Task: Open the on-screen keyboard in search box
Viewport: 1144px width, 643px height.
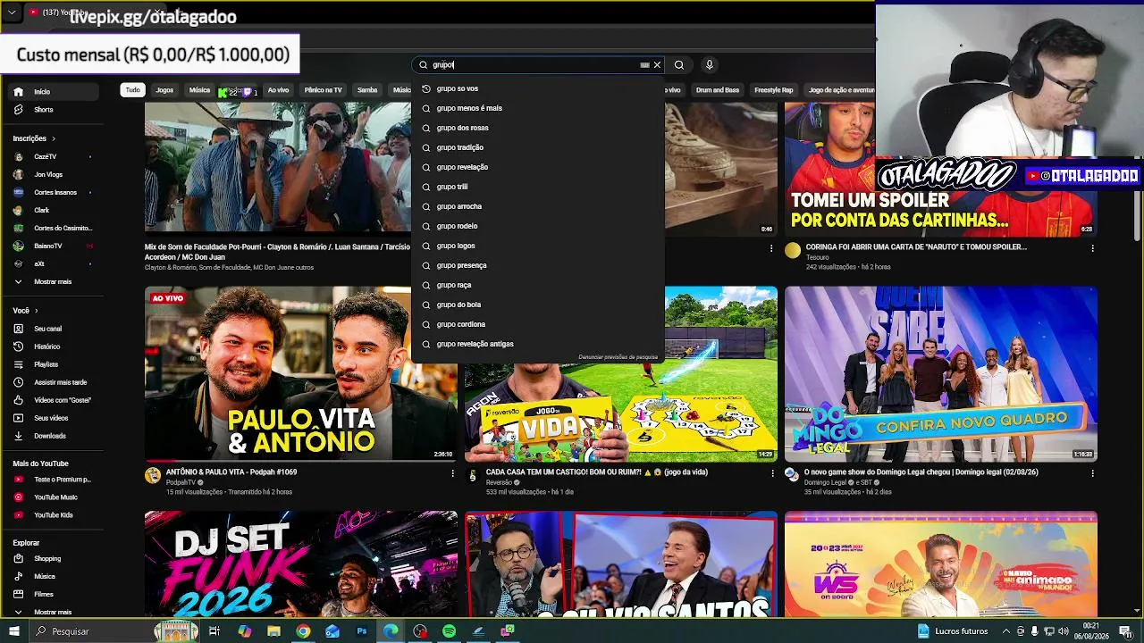Action: (x=644, y=65)
